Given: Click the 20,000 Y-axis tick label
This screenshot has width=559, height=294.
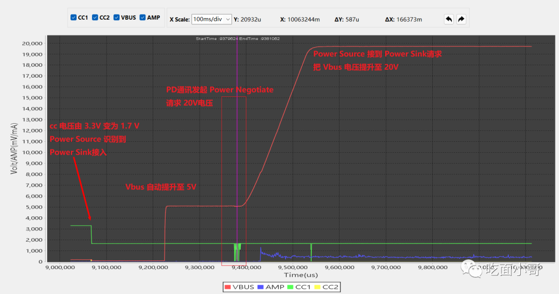Looking at the screenshot, I should point(33,43).
